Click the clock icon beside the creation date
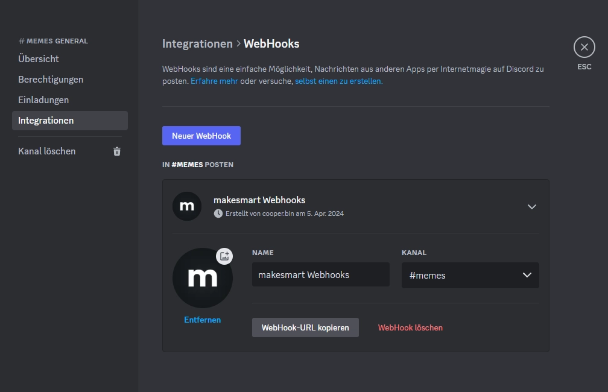This screenshot has width=608, height=392. [x=218, y=213]
